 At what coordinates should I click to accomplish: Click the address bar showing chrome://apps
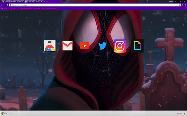[95, 5]
